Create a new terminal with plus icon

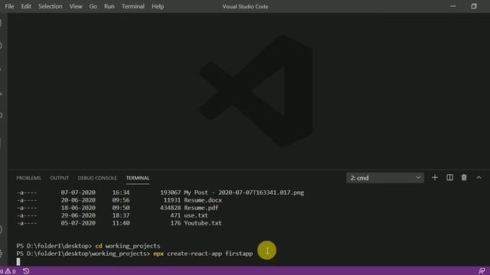[x=435, y=177]
